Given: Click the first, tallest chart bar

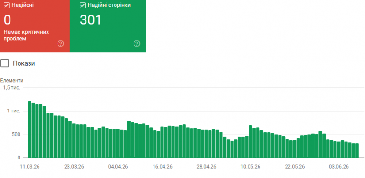Looking at the screenshot, I should [x=29, y=129].
